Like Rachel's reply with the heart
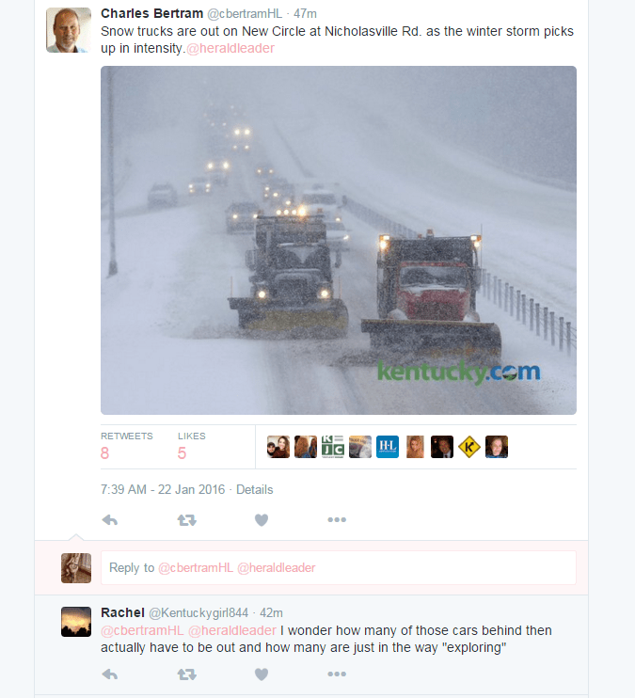 pos(262,674)
